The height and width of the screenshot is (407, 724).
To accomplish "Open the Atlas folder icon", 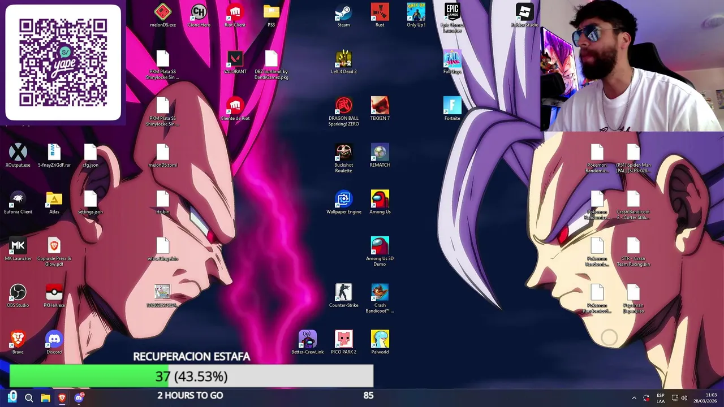I will click(x=54, y=203).
